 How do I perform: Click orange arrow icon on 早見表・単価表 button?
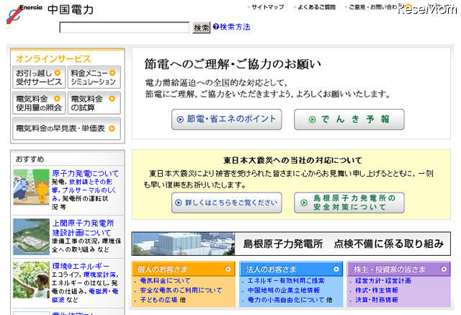[112, 128]
